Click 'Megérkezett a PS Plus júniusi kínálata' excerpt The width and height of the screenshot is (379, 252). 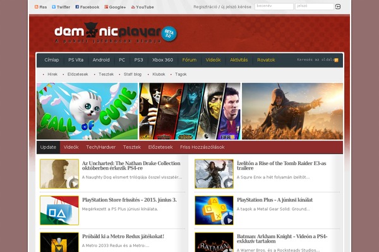[120, 209]
